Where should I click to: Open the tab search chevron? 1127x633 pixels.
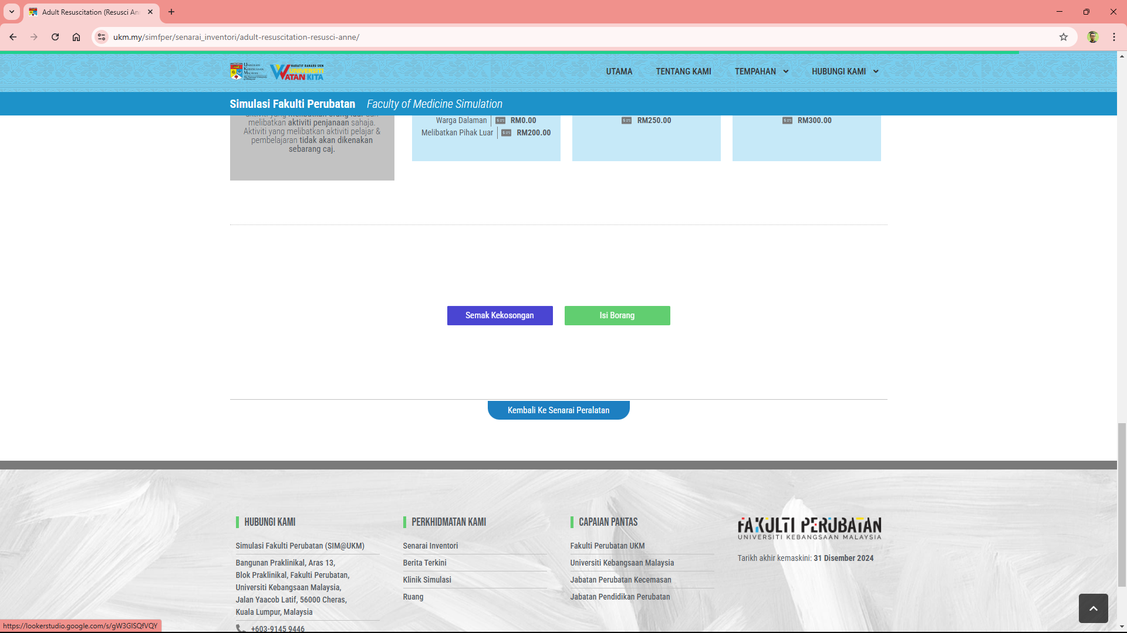[11, 12]
